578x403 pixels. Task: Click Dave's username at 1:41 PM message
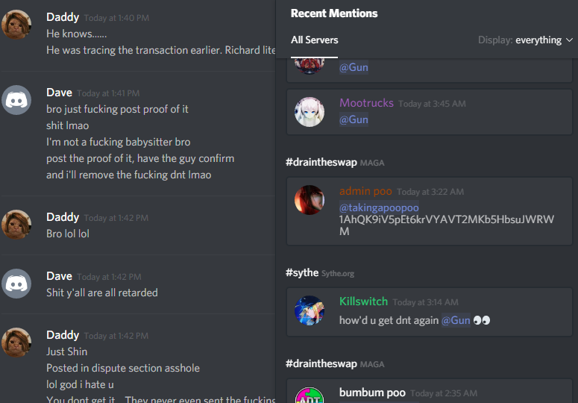coord(59,93)
